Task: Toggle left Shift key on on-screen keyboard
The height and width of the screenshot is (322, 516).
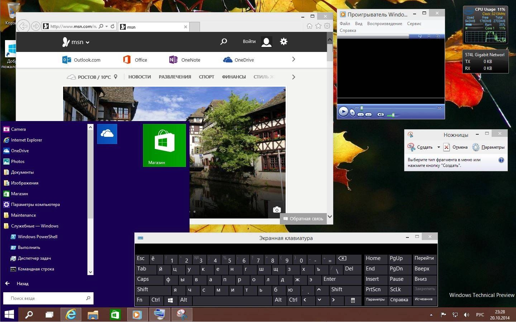Action: point(153,290)
